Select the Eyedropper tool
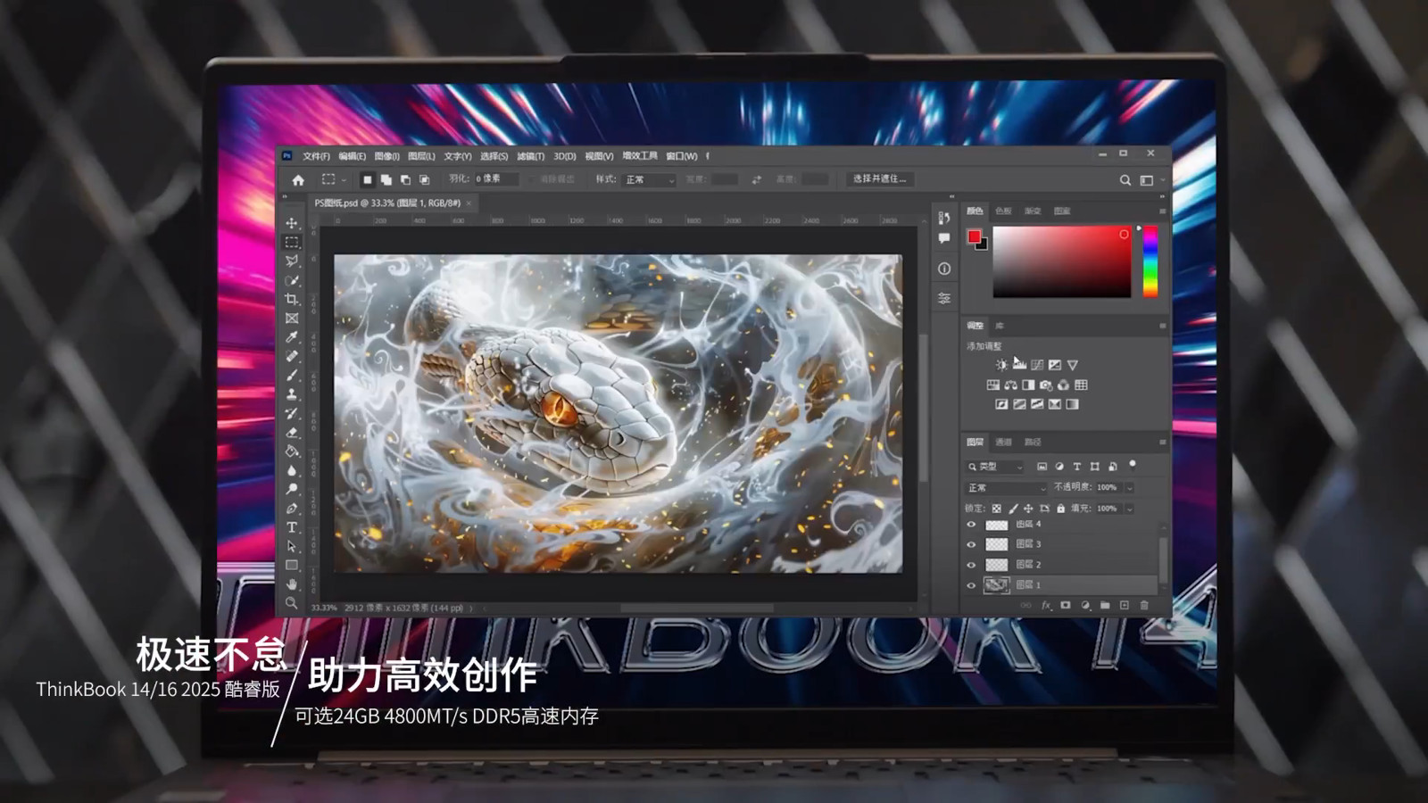 click(x=292, y=336)
